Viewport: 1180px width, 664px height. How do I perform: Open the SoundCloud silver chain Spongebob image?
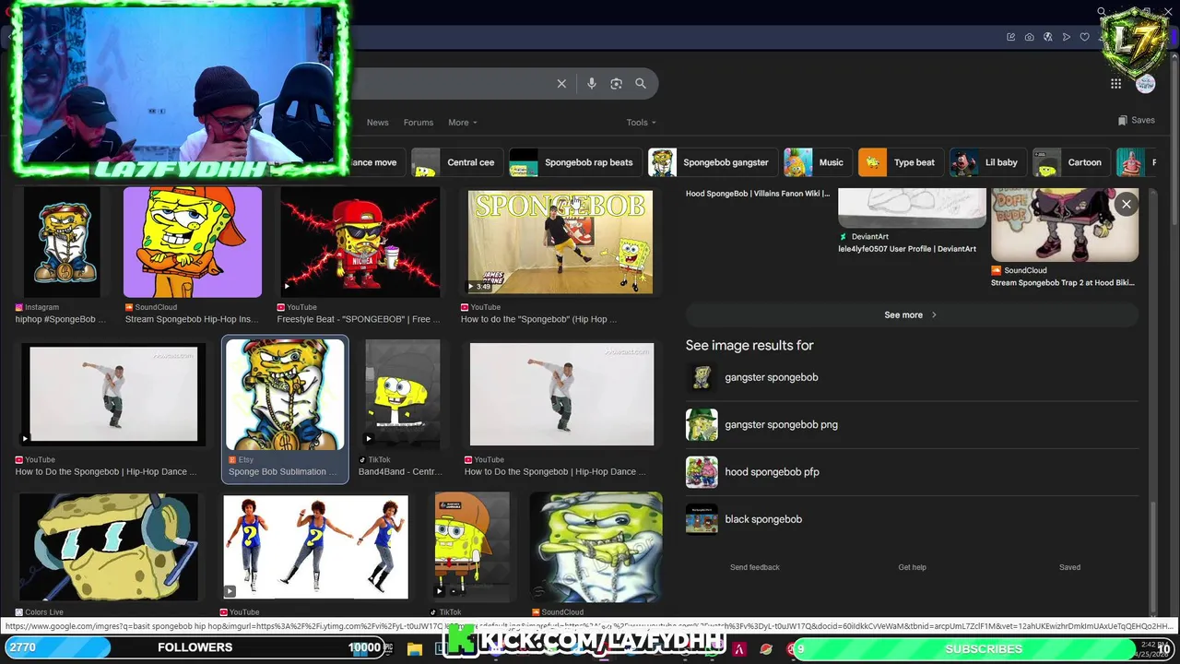596,547
